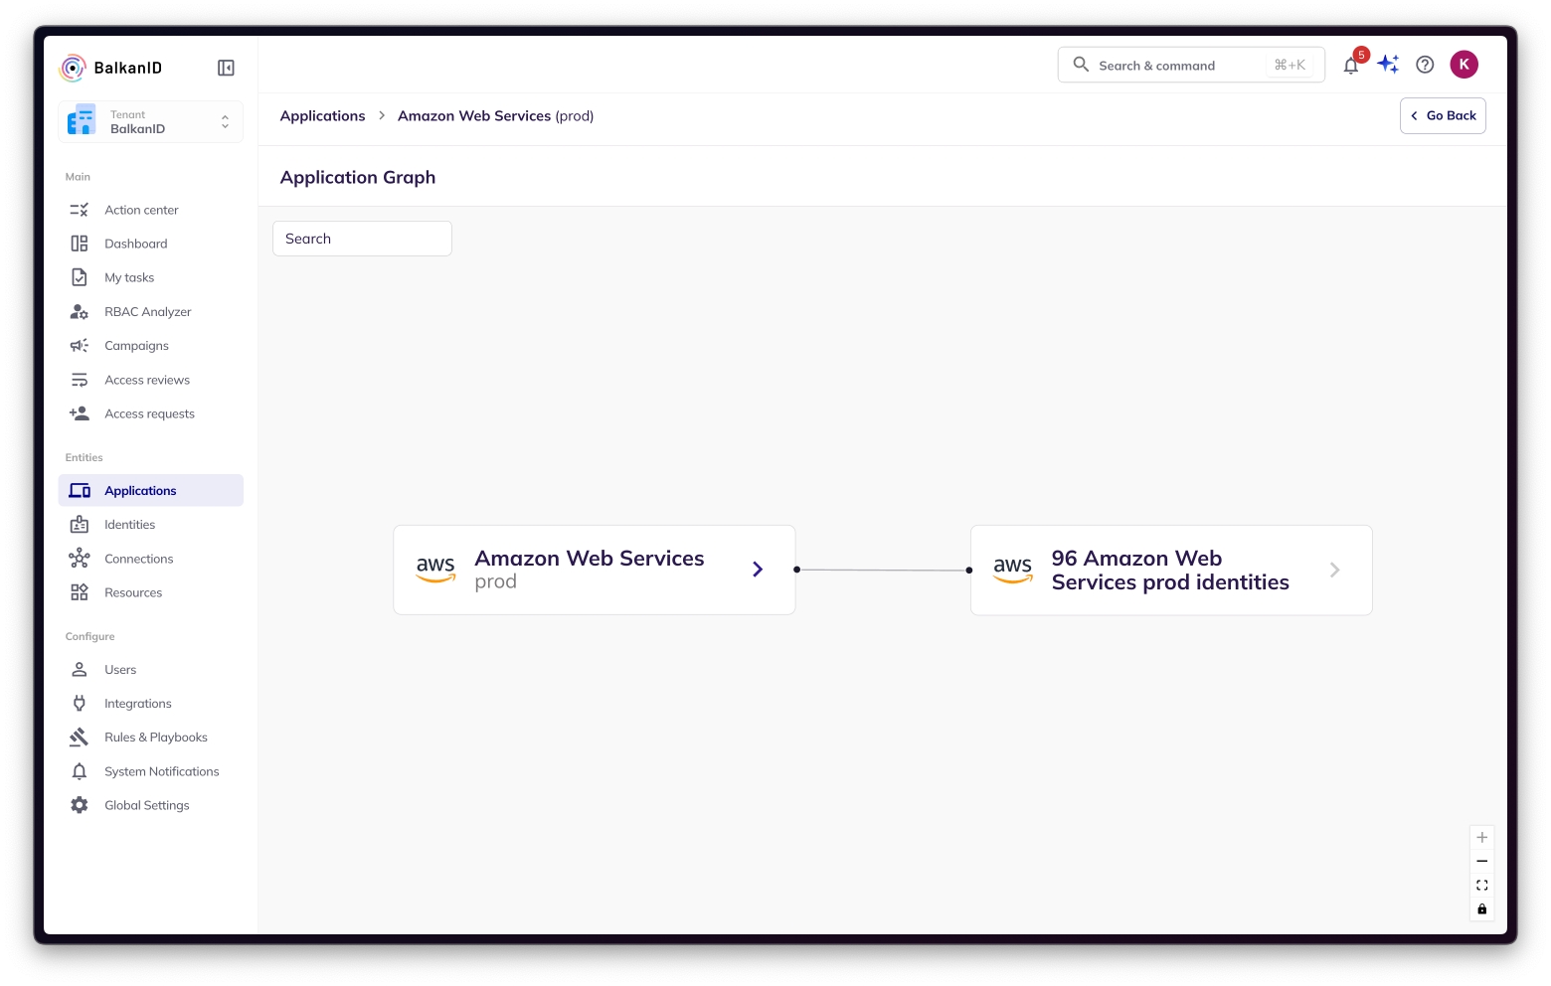This screenshot has width=1551, height=986.
Task: Click the Rules & Playbooks gavel icon
Action: [80, 738]
